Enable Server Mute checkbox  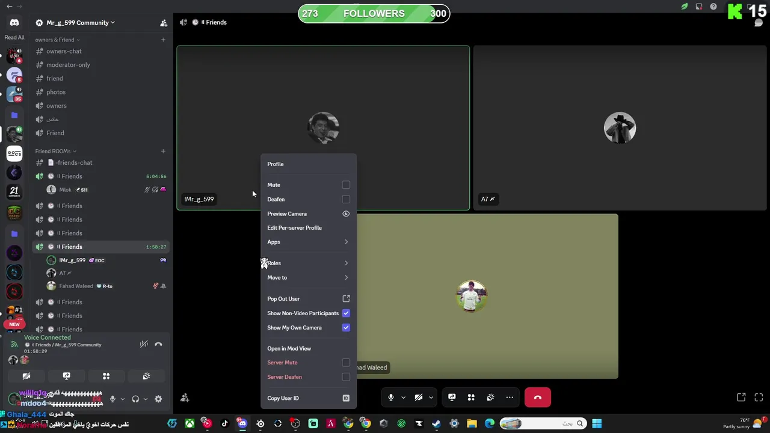coord(346,363)
